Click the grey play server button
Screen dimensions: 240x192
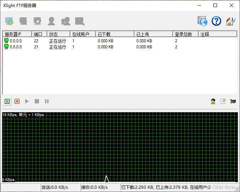pyautogui.click(x=27, y=101)
